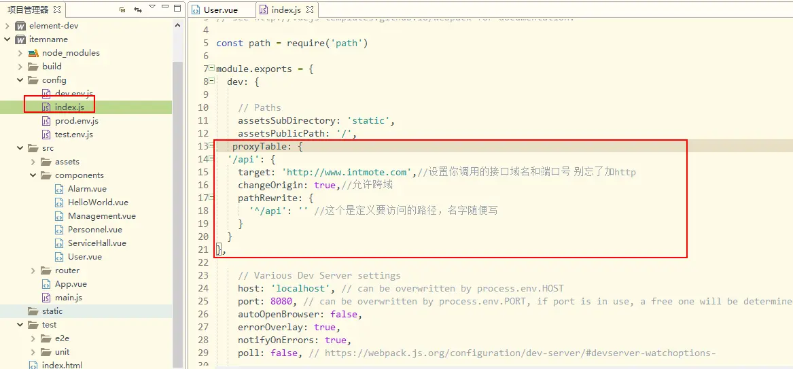This screenshot has height=369, width=793.
Task: Fold the '/api' block at line 14
Action: 213,159
